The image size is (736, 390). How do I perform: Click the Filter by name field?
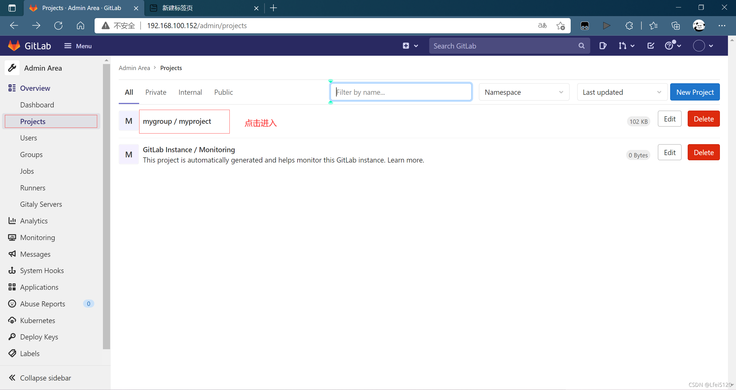click(401, 92)
